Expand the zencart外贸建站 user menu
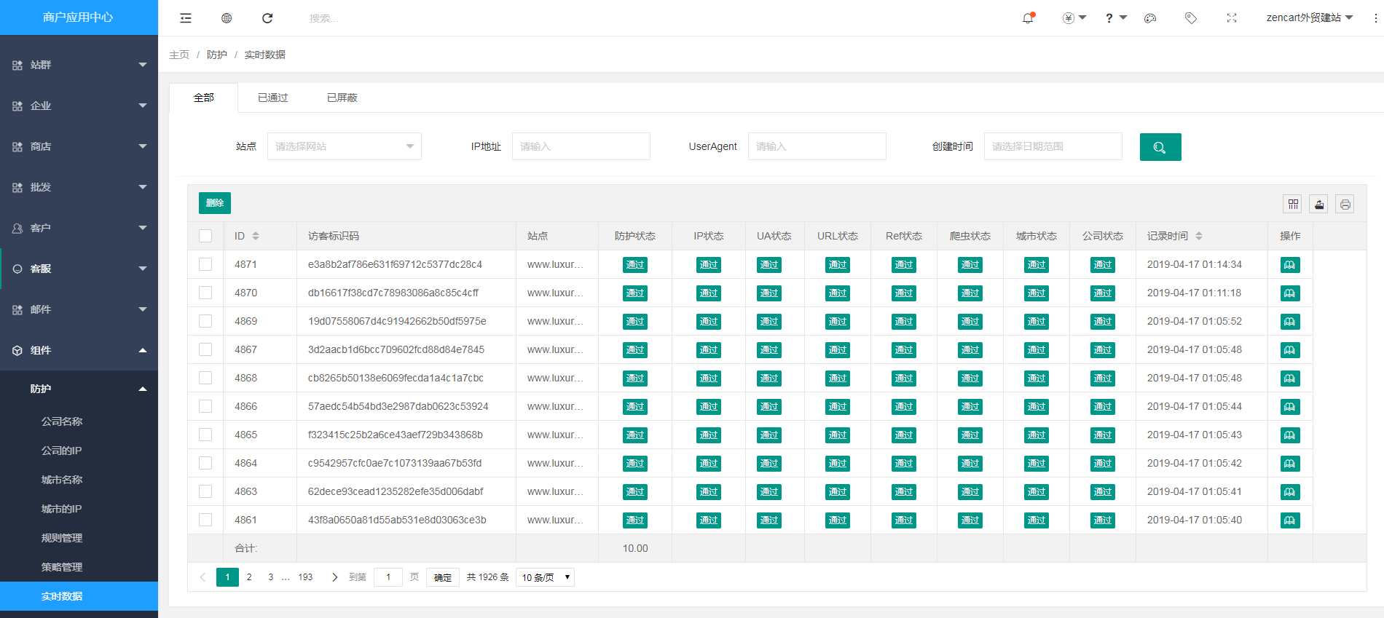The image size is (1384, 618). [x=1309, y=18]
